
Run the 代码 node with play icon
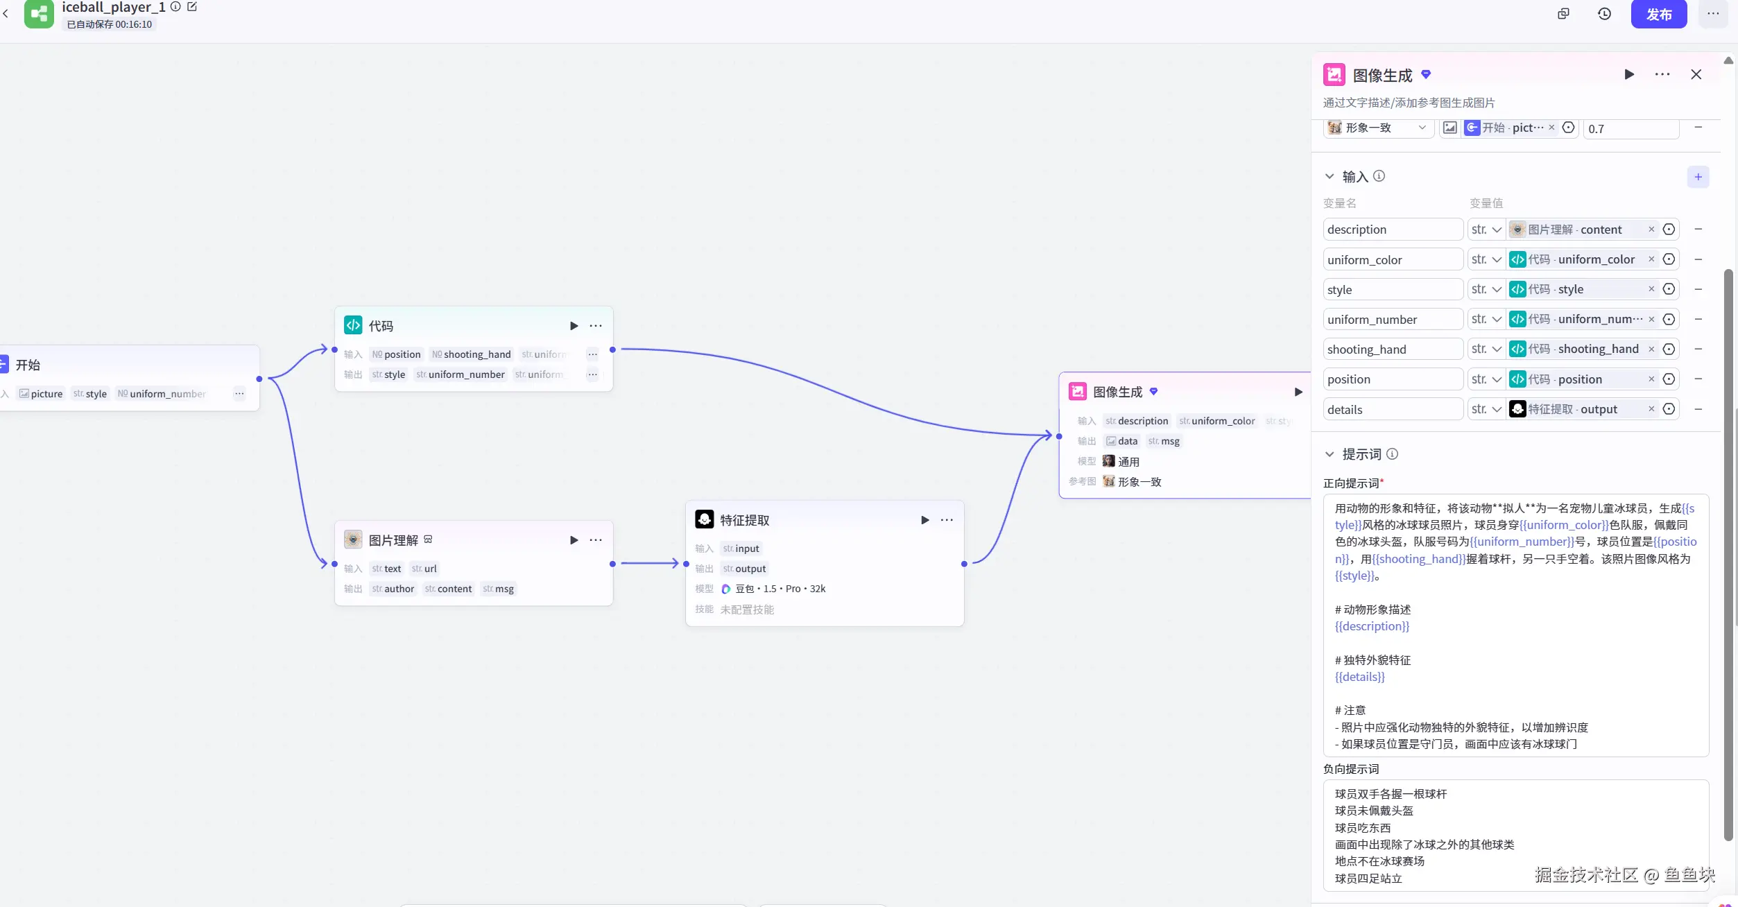coord(574,326)
